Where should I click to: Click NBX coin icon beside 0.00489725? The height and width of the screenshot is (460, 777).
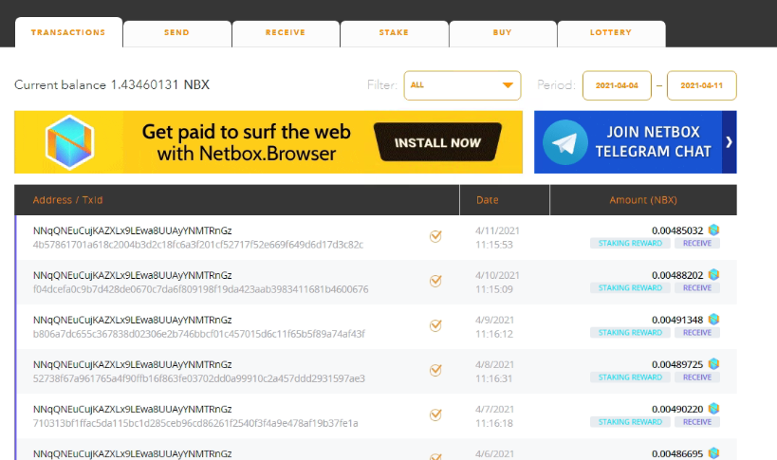[713, 363]
